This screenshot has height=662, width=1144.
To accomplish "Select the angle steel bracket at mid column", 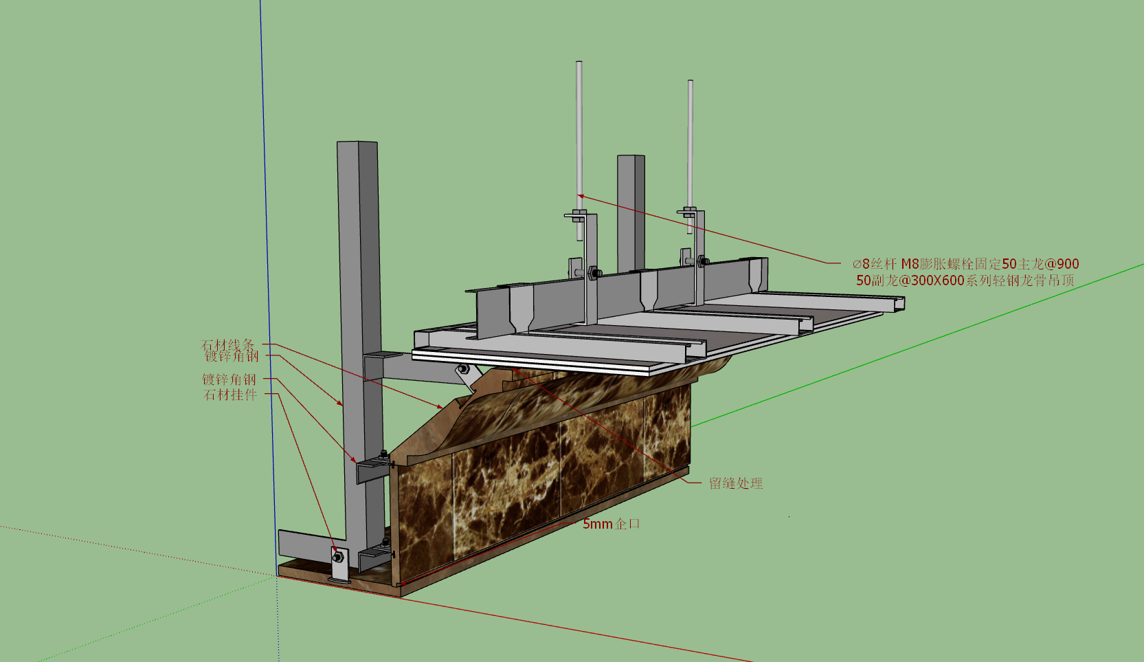I will 372,468.
